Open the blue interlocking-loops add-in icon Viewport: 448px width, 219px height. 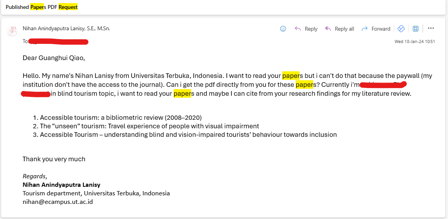(401, 29)
